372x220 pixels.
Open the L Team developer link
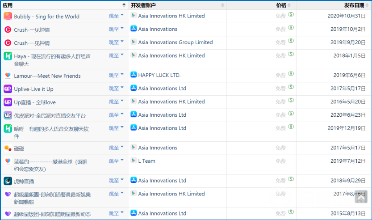click(146, 161)
